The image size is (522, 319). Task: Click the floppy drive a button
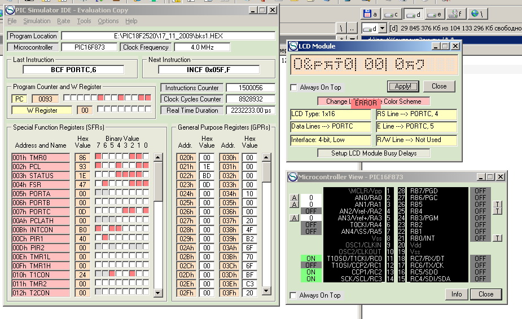370,14
